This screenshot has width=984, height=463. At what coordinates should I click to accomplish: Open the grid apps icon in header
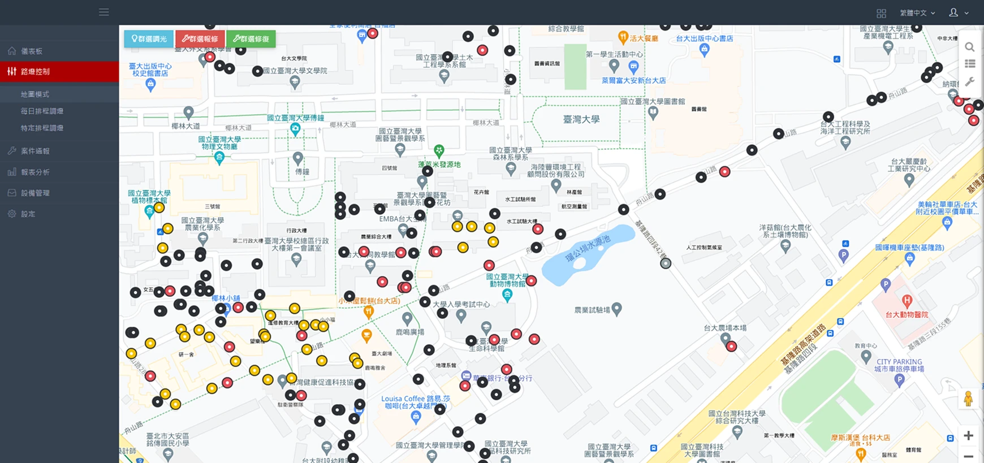tap(881, 13)
